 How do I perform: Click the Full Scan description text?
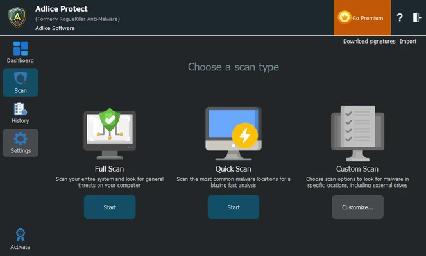pyautogui.click(x=110, y=182)
